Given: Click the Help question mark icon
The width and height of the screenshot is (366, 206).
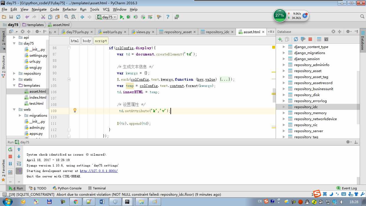Looking at the screenshot, I should coord(168,17).
